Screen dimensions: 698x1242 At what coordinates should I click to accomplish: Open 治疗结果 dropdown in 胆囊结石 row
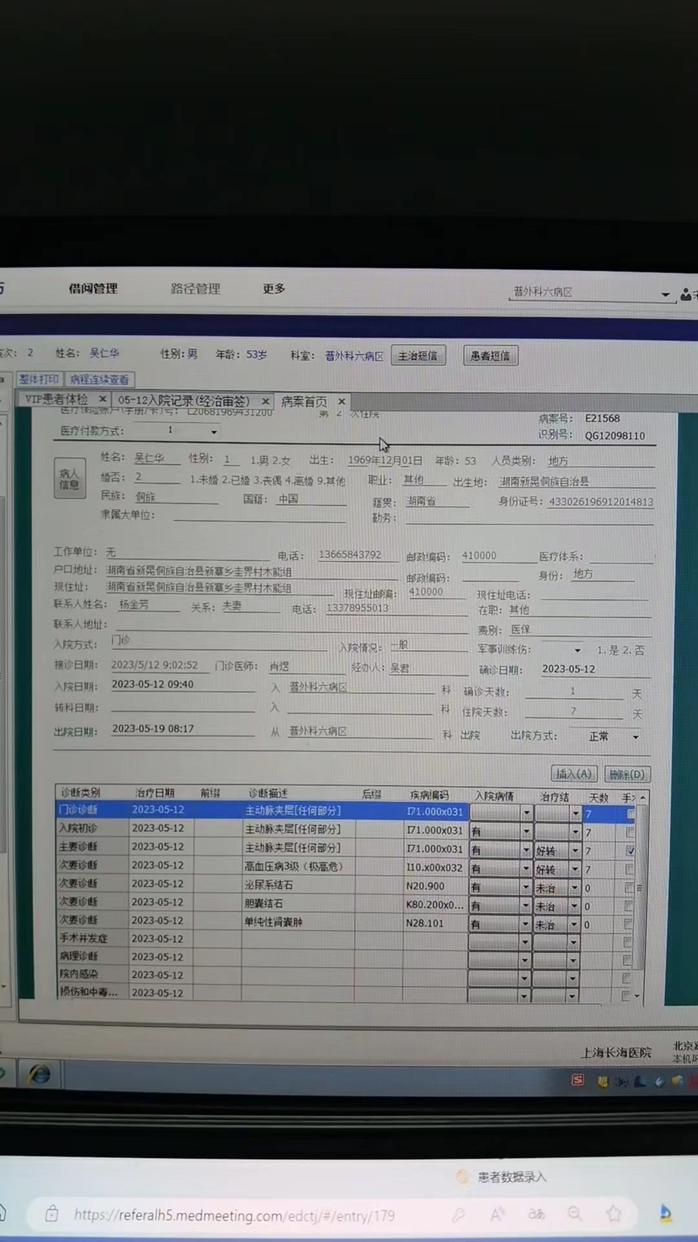coord(574,906)
